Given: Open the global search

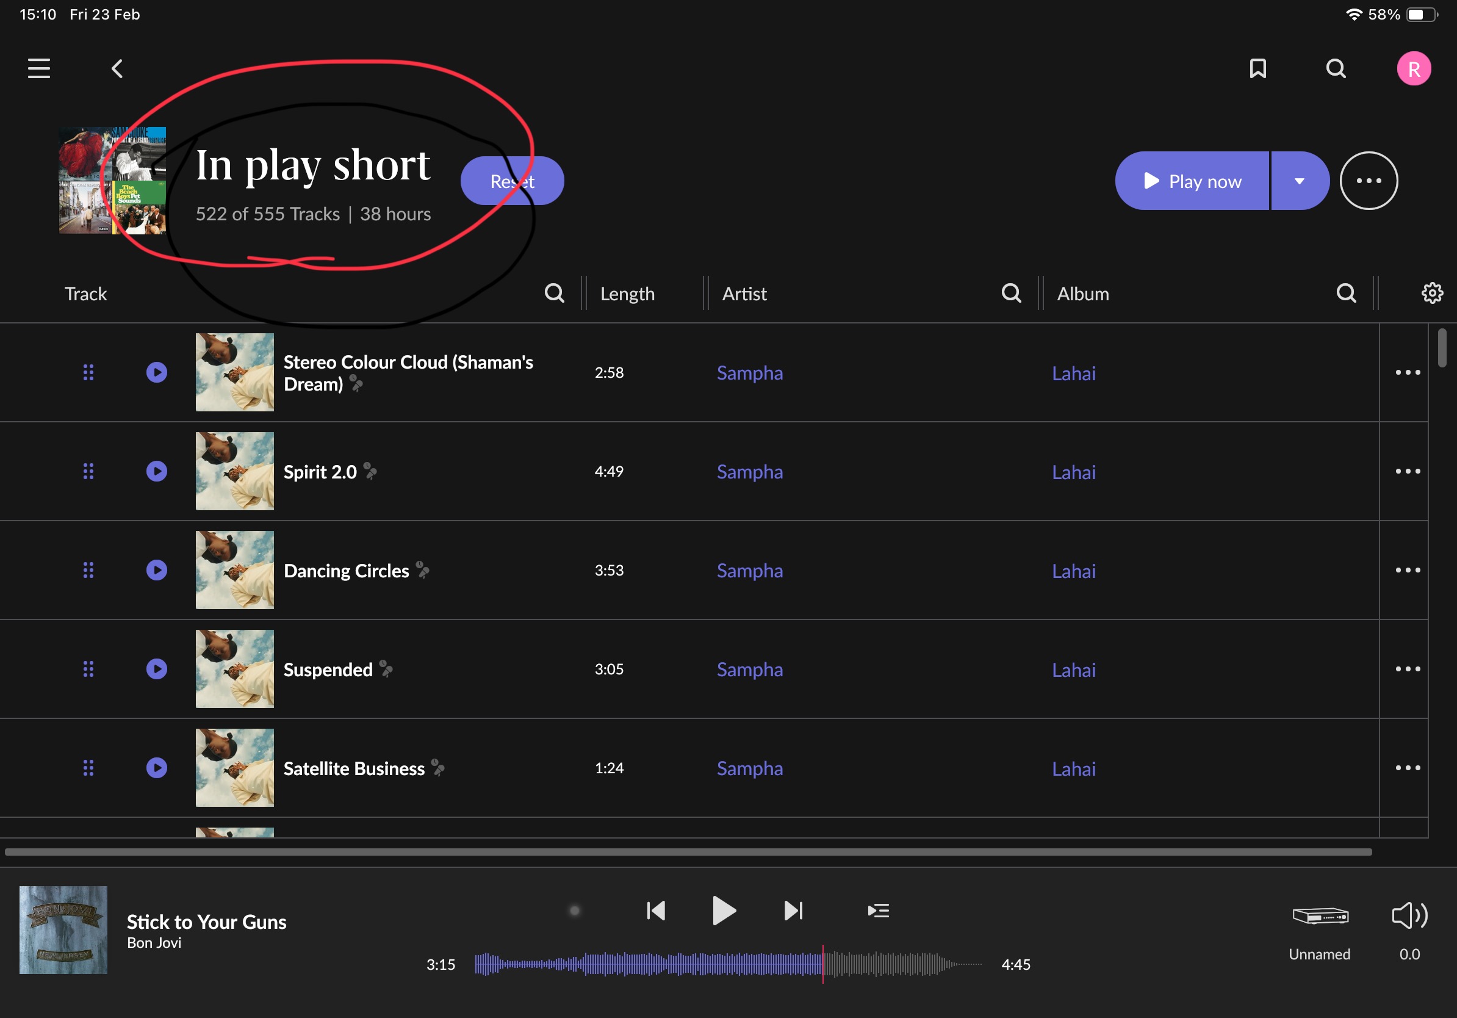Looking at the screenshot, I should [1336, 68].
